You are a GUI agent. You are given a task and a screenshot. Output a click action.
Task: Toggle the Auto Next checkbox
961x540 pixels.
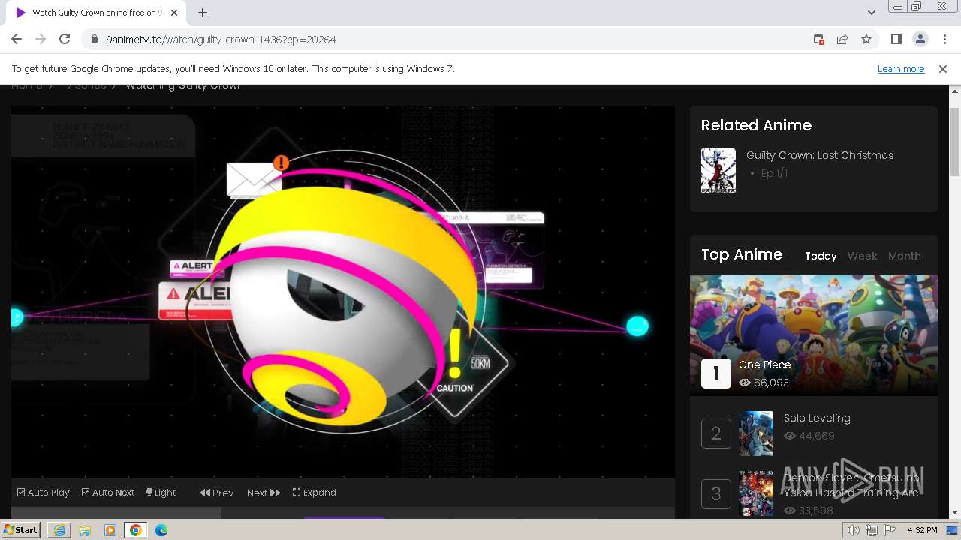[x=108, y=493]
